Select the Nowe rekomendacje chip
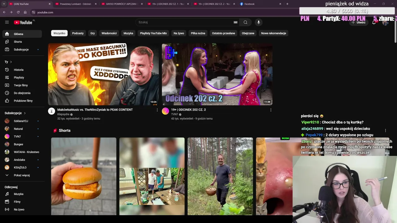 (274, 33)
